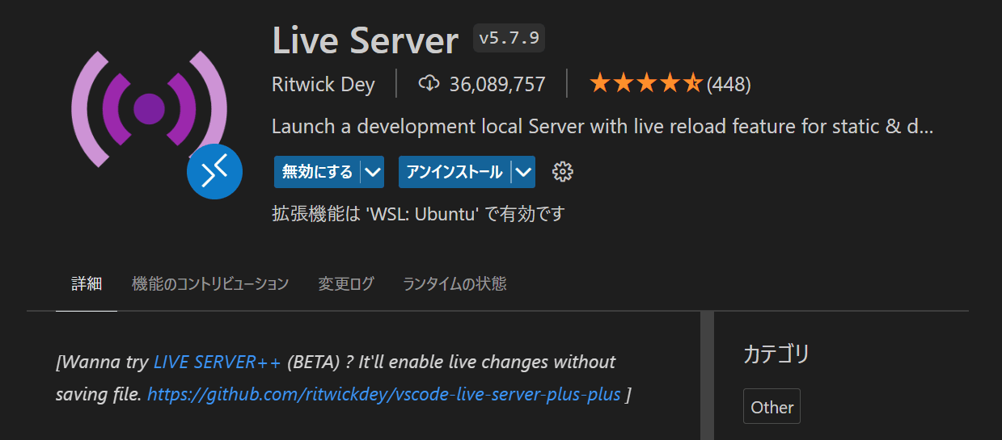Viewport: 1002px width, 440px height.
Task: Click the install count 36,089,757
Action: [497, 84]
